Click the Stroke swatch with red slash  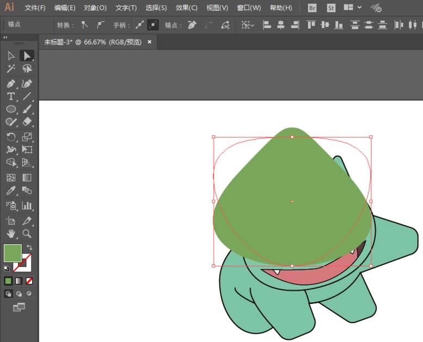click(x=27, y=267)
